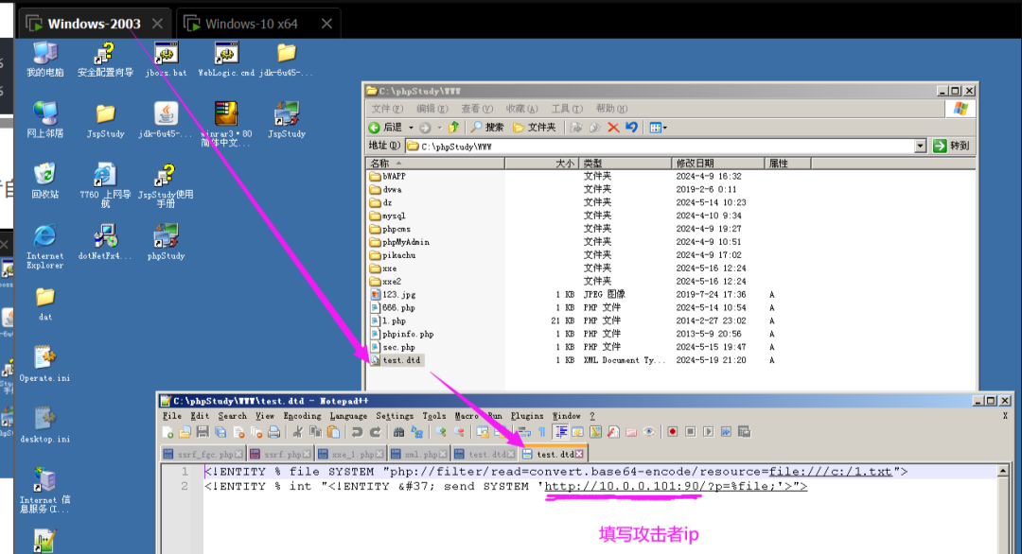Click the Notepad++ editor scrollbar up arrow
Image resolution: width=1022 pixels, height=554 pixels.
pyautogui.click(x=1002, y=471)
